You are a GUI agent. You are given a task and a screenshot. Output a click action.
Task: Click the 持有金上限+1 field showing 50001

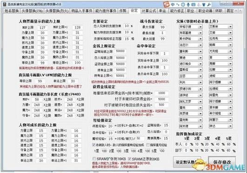pos(120,76)
